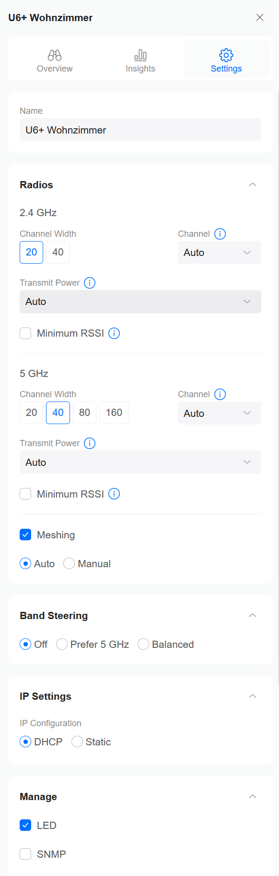Viewport: 279px width, 876px height.
Task: Collapse the Radios section
Action: [x=253, y=185]
